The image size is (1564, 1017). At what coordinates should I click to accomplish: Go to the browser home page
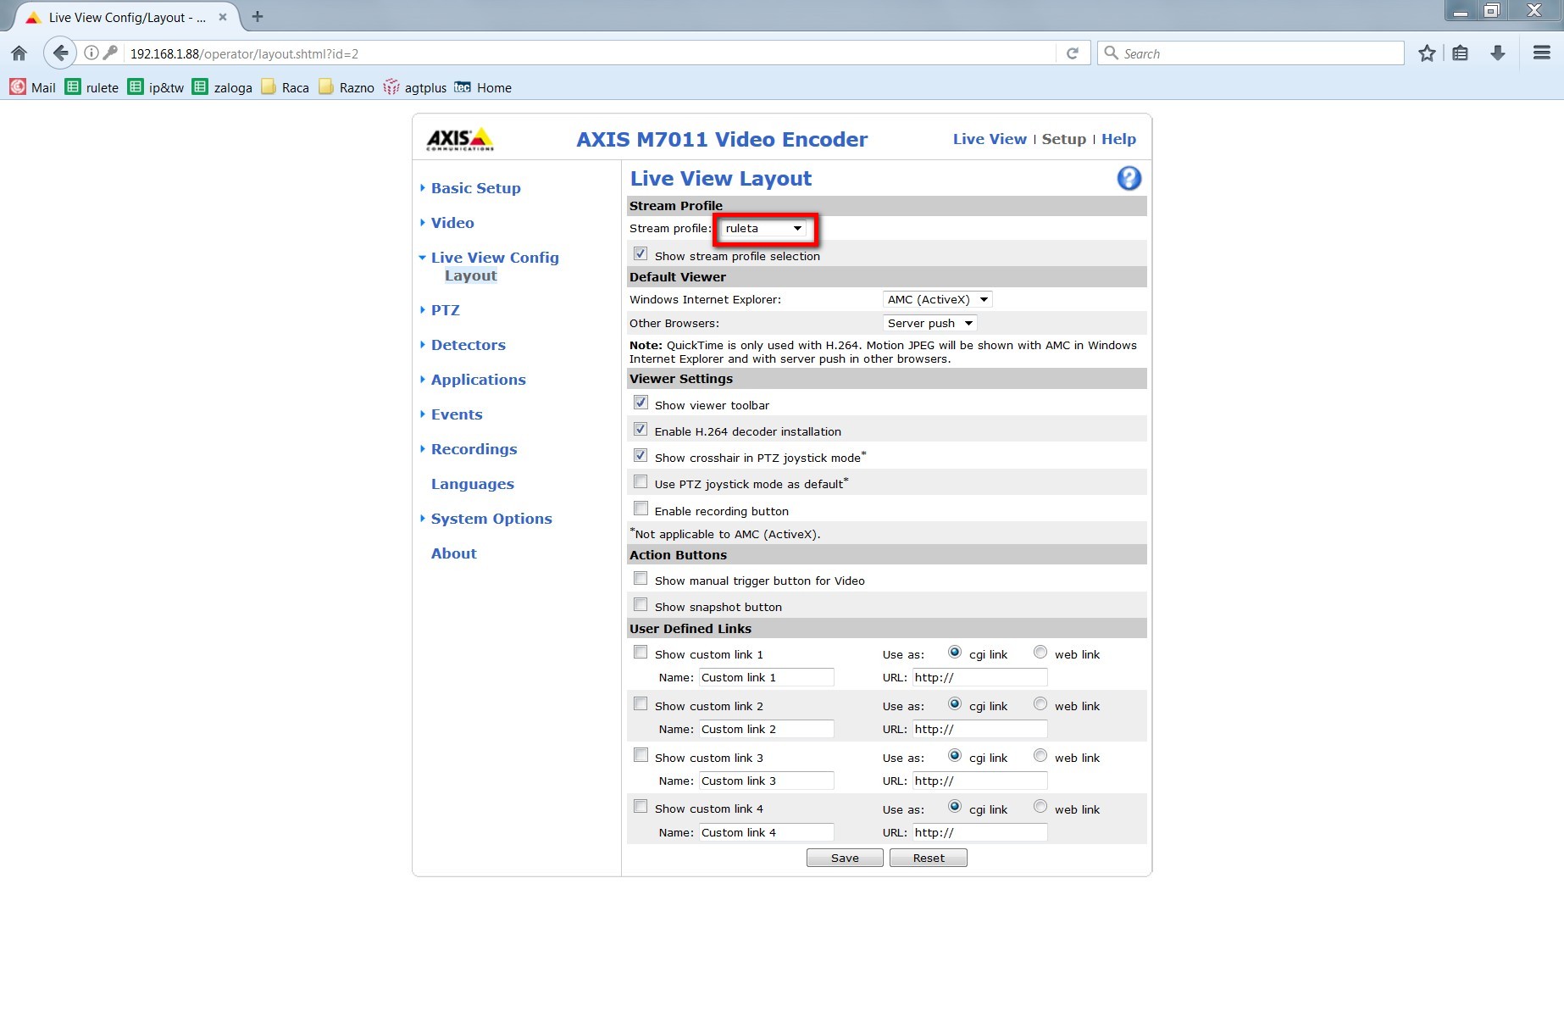click(19, 53)
